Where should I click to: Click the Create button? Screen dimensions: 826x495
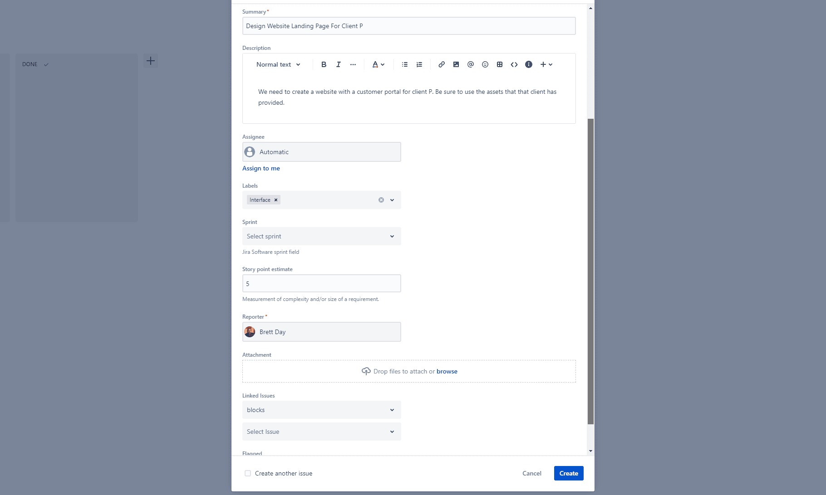pos(569,473)
